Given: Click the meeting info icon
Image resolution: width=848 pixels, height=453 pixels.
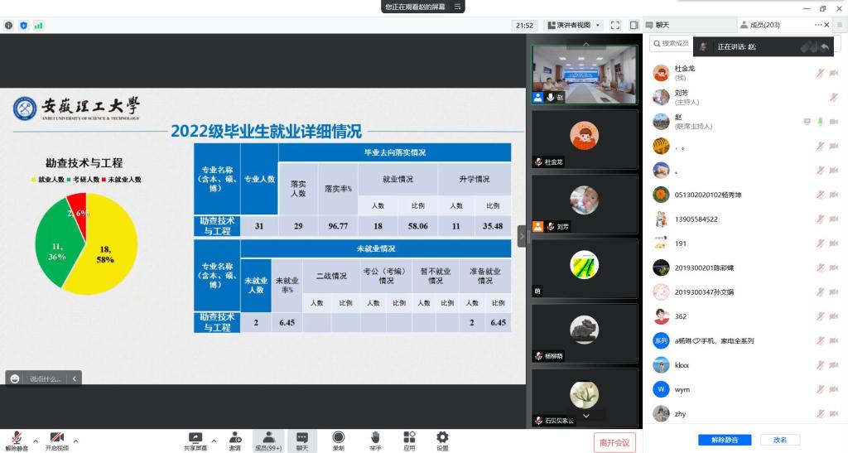Looking at the screenshot, I should click(9, 26).
